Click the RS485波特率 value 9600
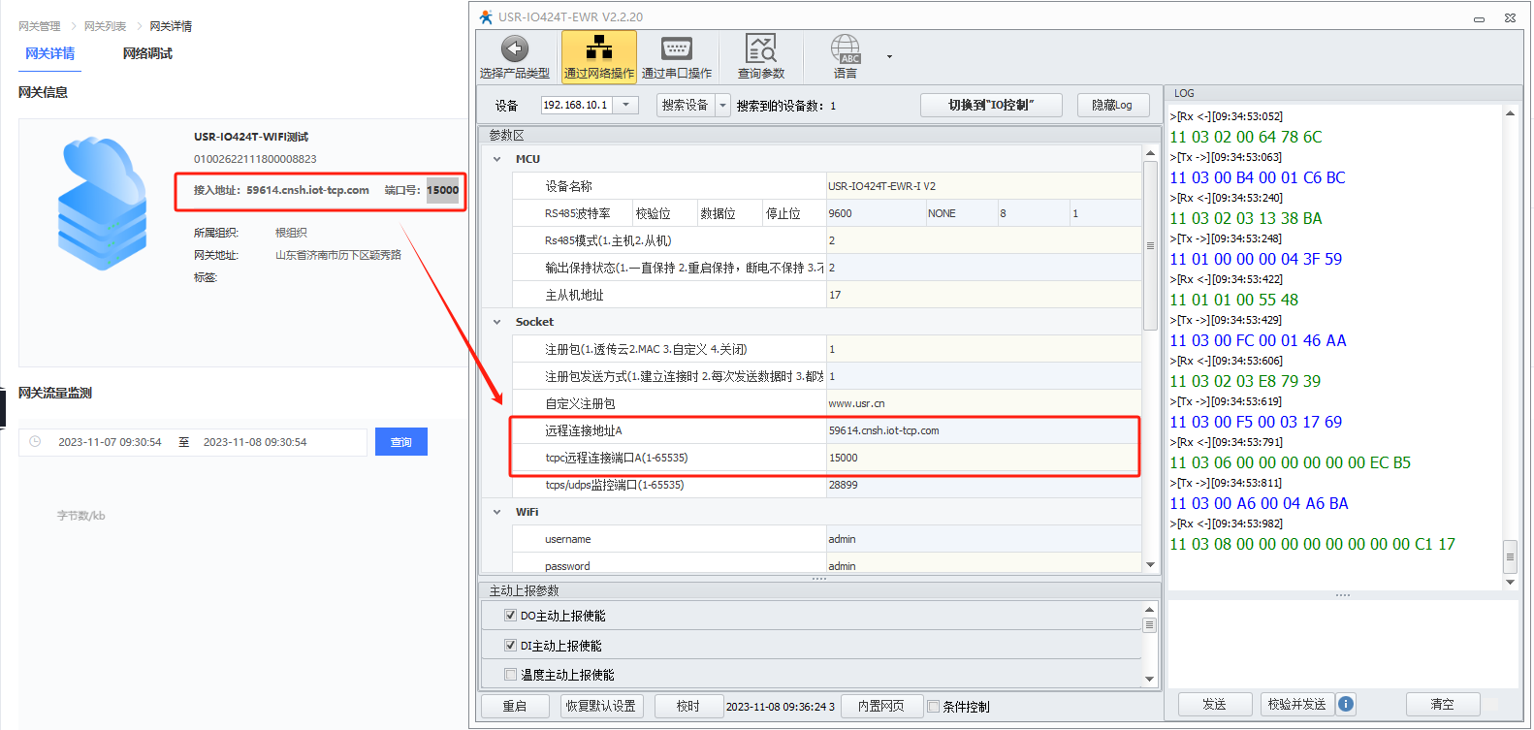The height and width of the screenshot is (730, 1534). (x=876, y=213)
